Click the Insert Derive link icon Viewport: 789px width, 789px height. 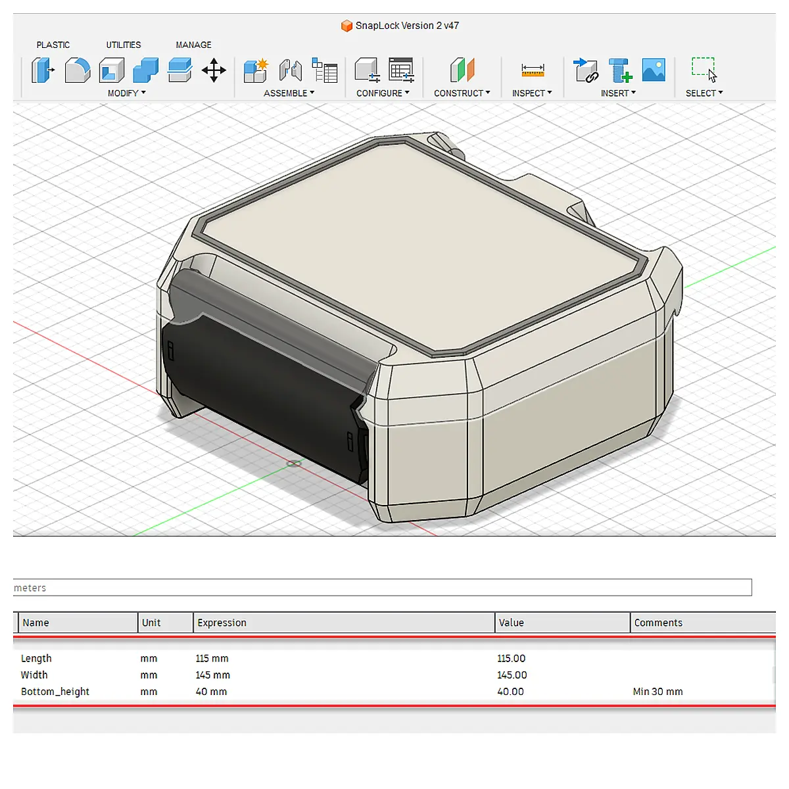coord(585,70)
